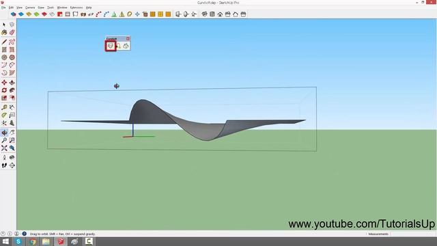Switch to SketchUp taskbar icon
Image resolution: width=437 pixels, height=246 pixels.
tap(61, 241)
